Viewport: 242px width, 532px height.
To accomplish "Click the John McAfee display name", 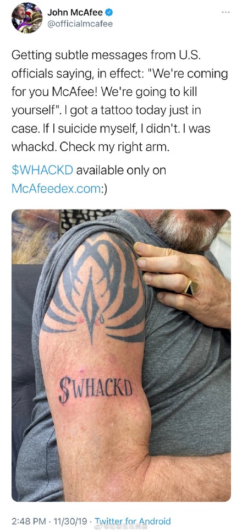I will pos(75,13).
